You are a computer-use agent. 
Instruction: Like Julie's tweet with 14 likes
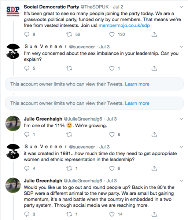pos(112,214)
